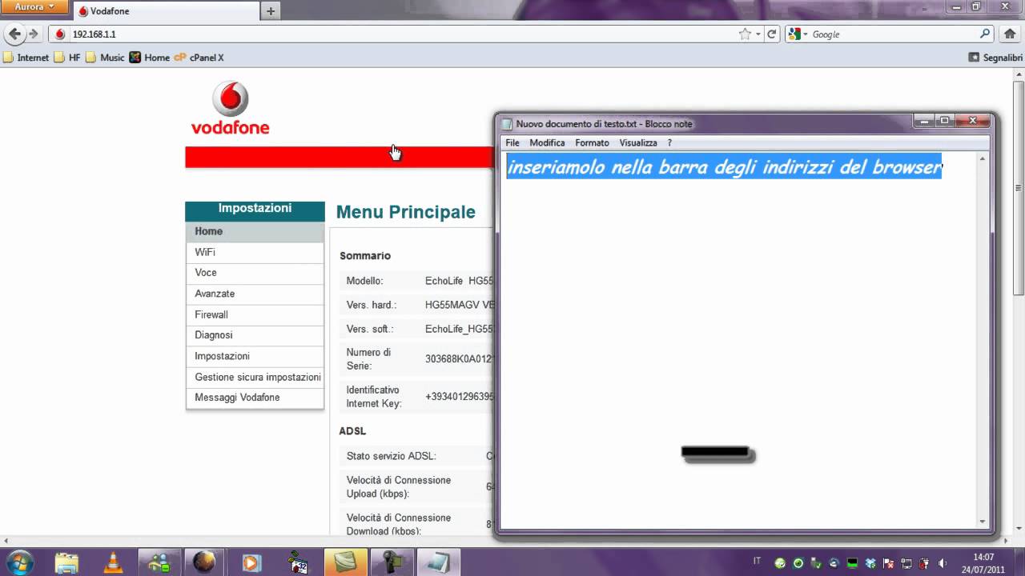This screenshot has height=576, width=1025.
Task: Open Windows Live Messenger taskbar icon
Action: 159,562
